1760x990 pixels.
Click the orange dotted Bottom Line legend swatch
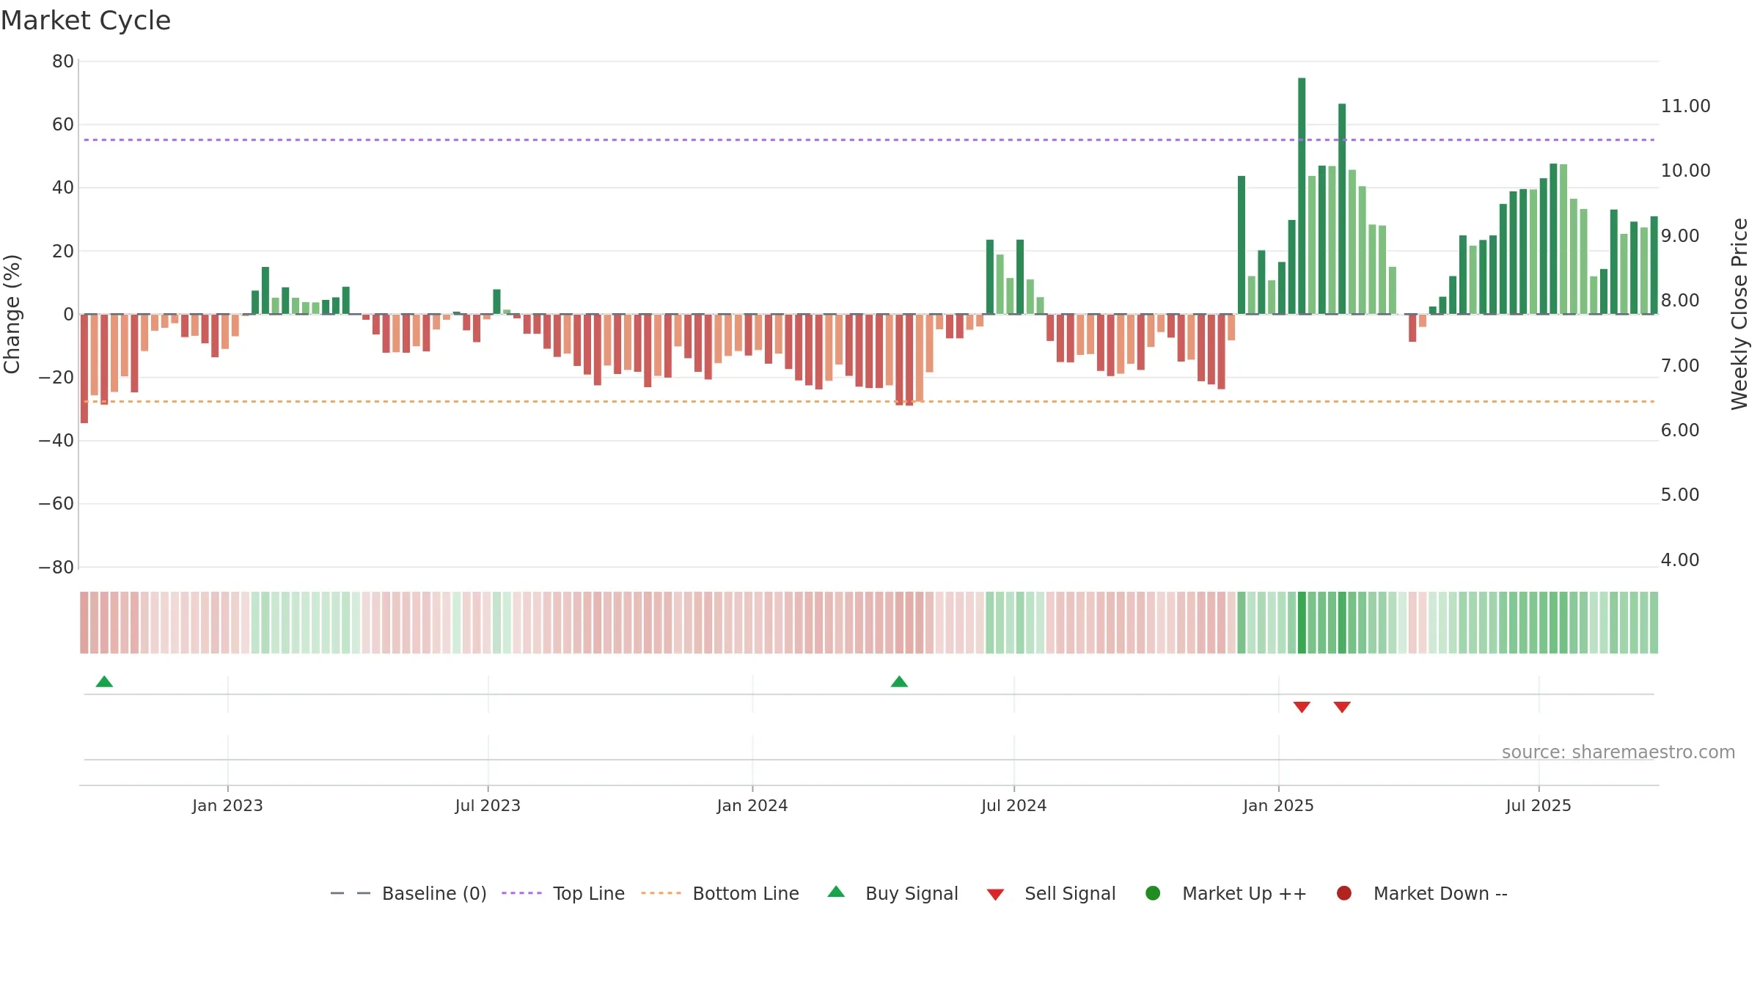[661, 893]
